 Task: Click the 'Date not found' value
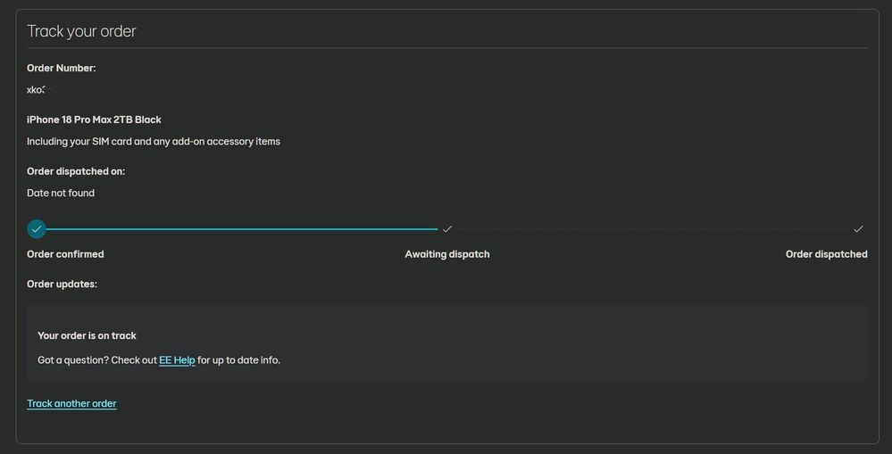point(61,194)
